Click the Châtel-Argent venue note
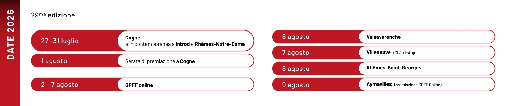Screen dimensions: 511x106 (x=407, y=53)
